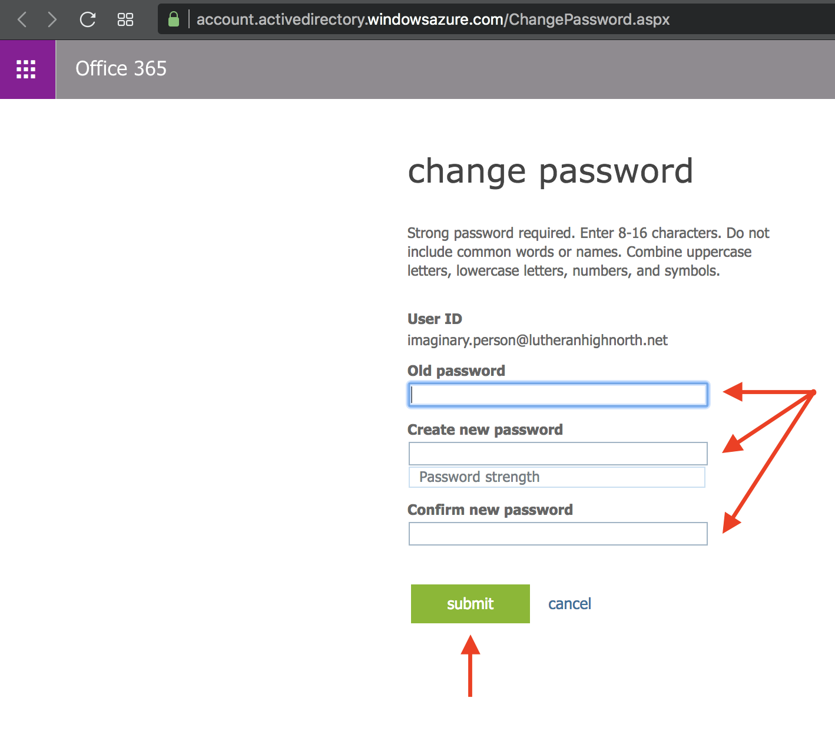Focus the Confirm new password field

[558, 534]
